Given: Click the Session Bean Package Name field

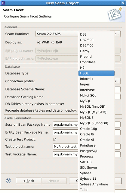Looking at the screenshot, I should (66, 125).
